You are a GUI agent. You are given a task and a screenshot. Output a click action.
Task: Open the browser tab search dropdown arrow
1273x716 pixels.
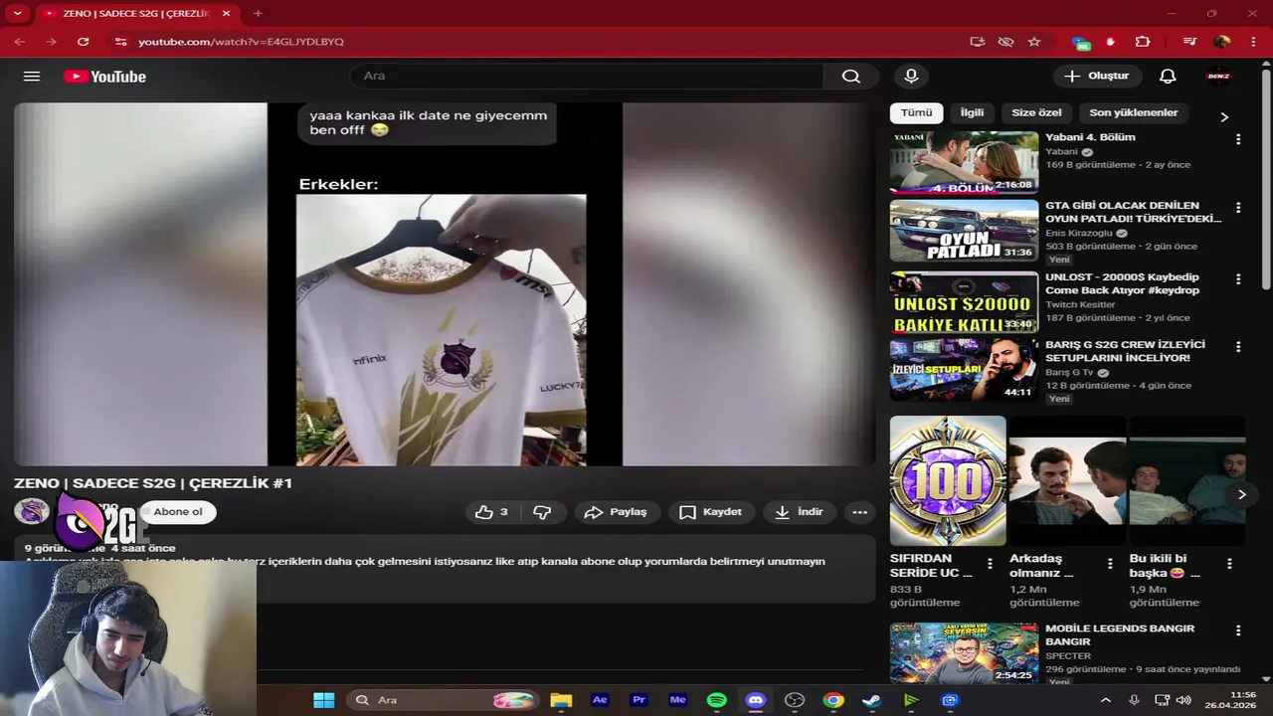(x=17, y=14)
